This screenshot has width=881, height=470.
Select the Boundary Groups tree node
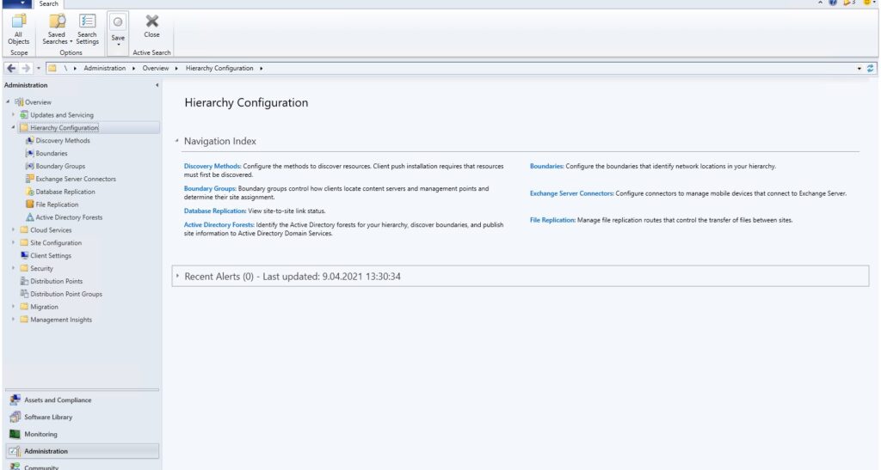(x=60, y=166)
